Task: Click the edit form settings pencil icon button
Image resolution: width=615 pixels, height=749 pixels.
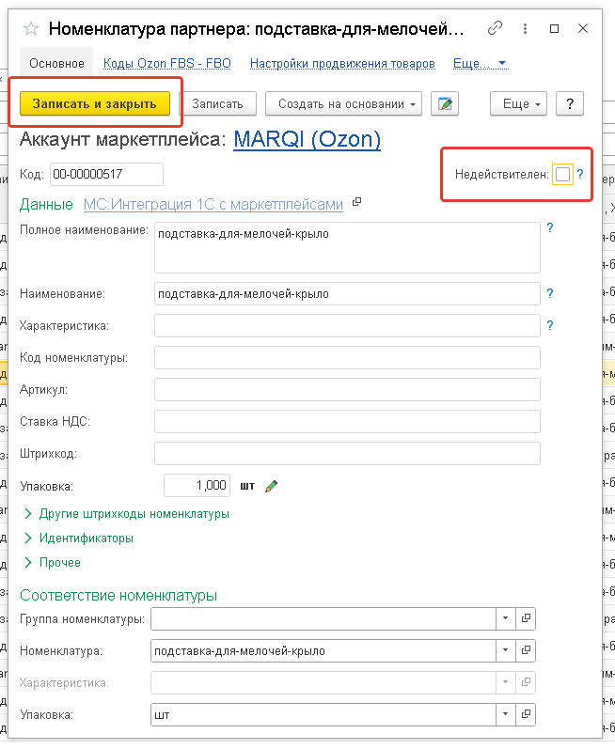Action: click(x=445, y=103)
